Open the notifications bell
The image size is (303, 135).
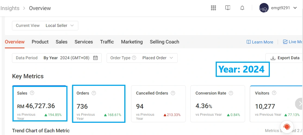coord(242,8)
